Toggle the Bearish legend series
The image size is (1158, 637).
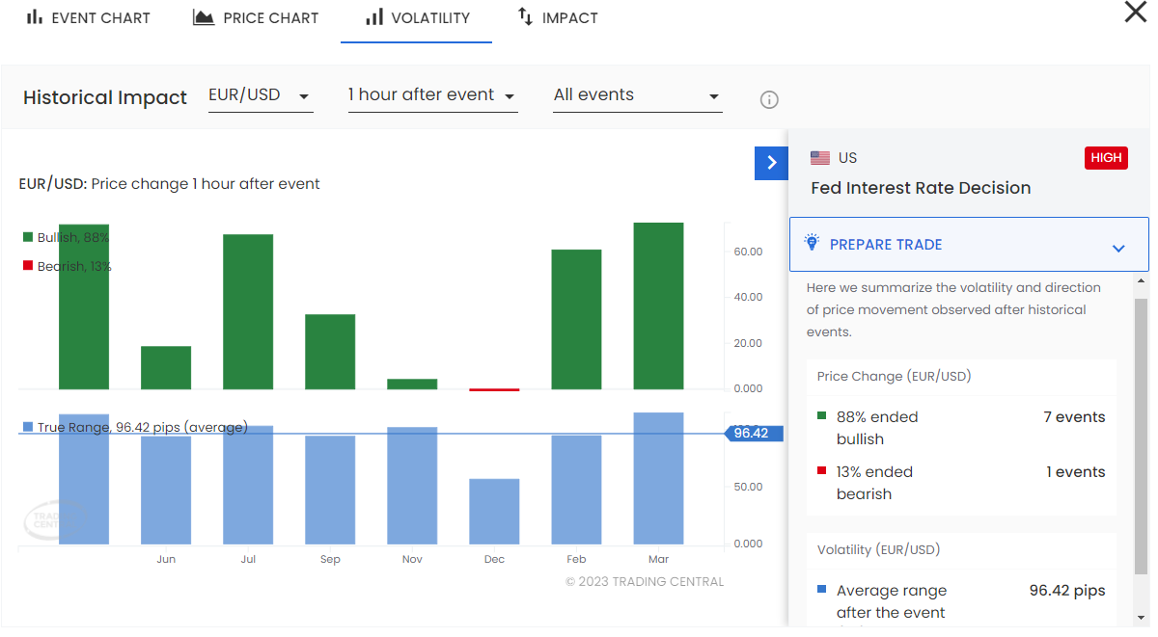click(66, 266)
